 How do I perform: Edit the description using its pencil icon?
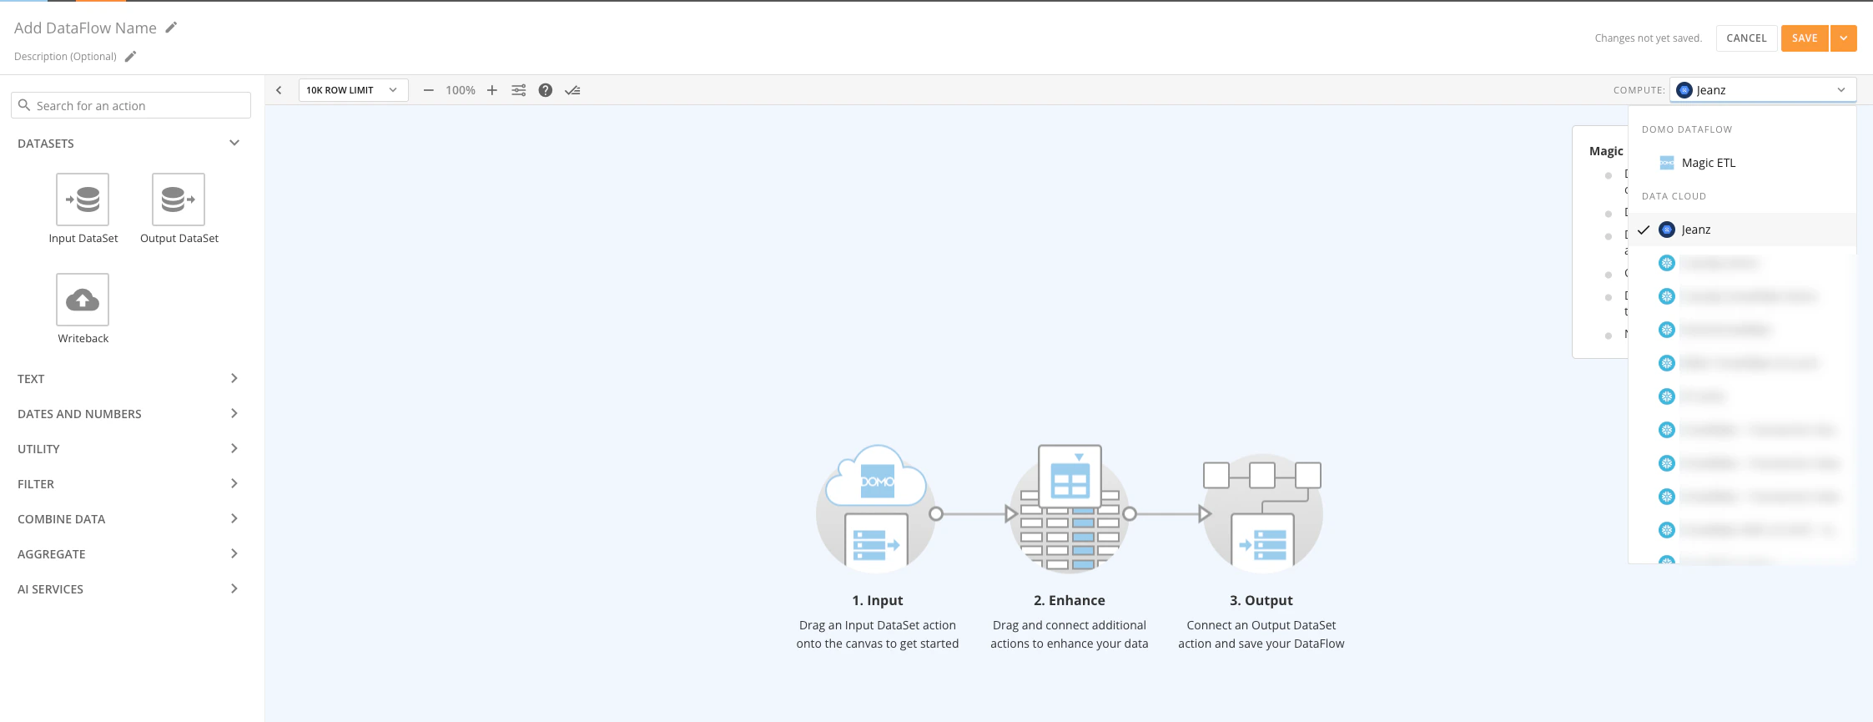pyautogui.click(x=130, y=57)
